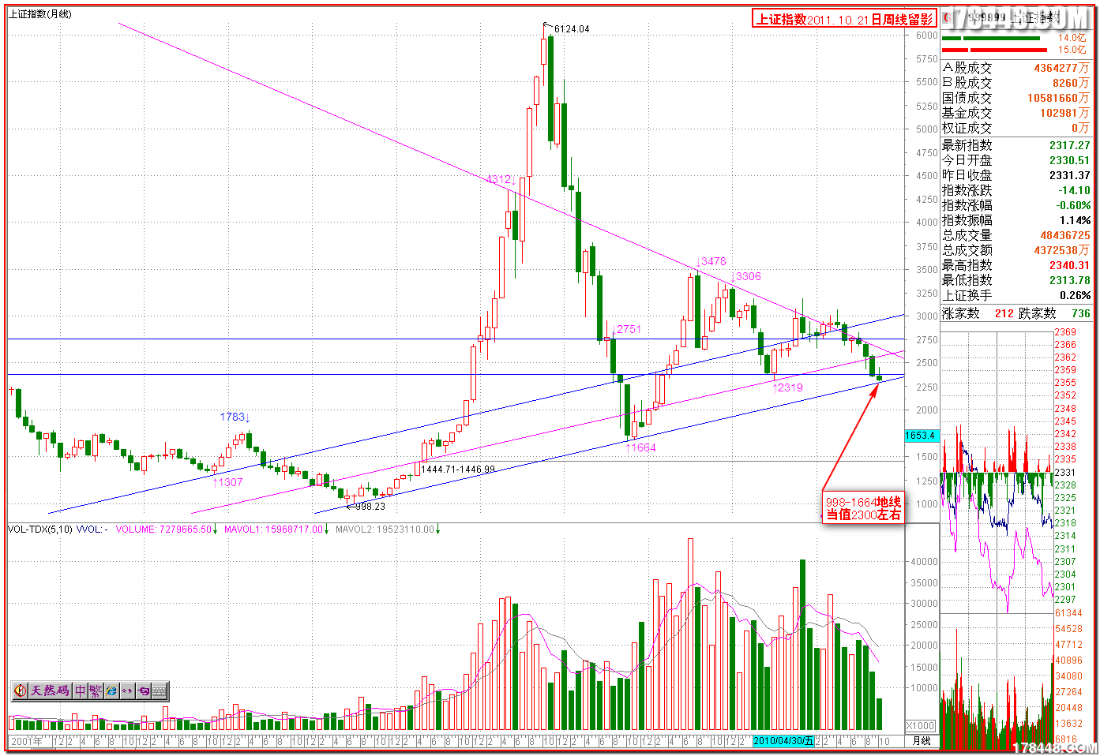
Task: Click the 4312↓ annotation
Action: pos(501,179)
